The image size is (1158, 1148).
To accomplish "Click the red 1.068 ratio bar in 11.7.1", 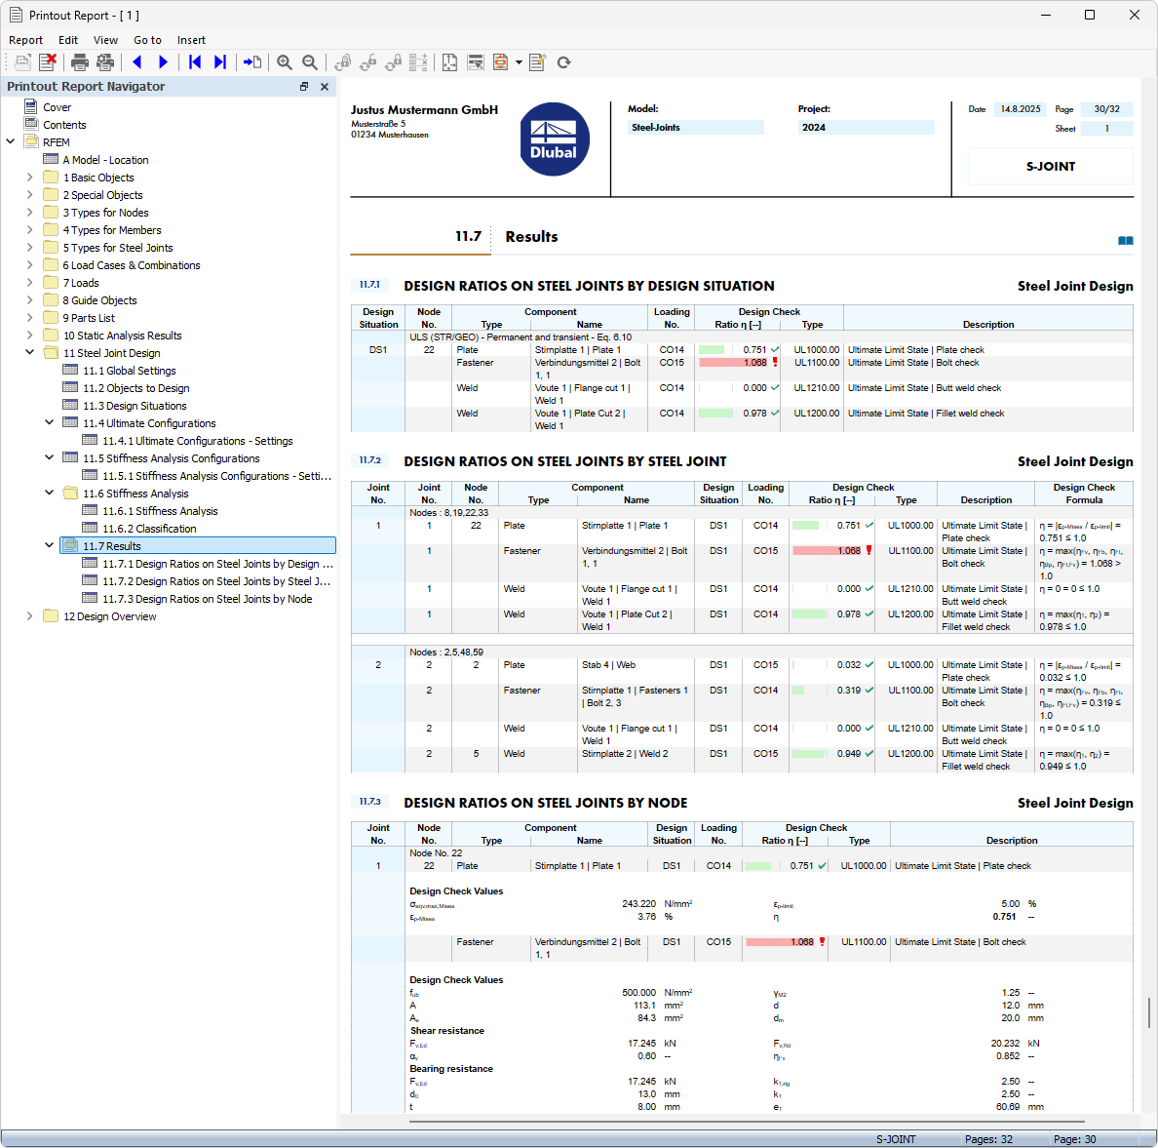I will (x=733, y=362).
